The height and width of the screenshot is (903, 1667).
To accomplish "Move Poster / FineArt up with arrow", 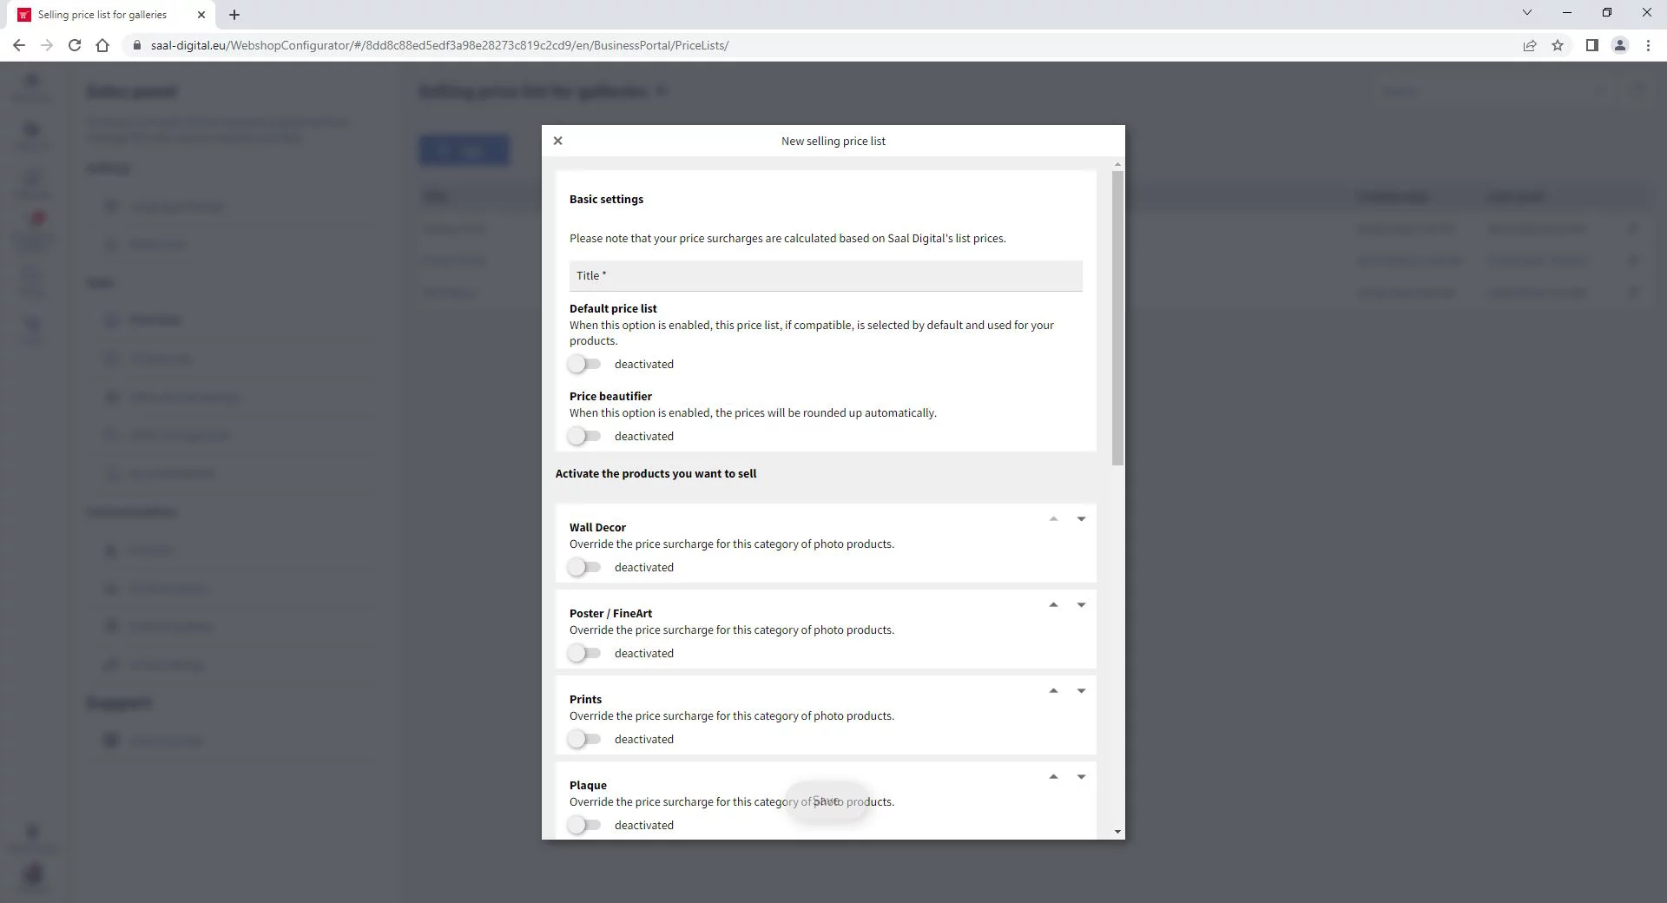I will (x=1053, y=605).
